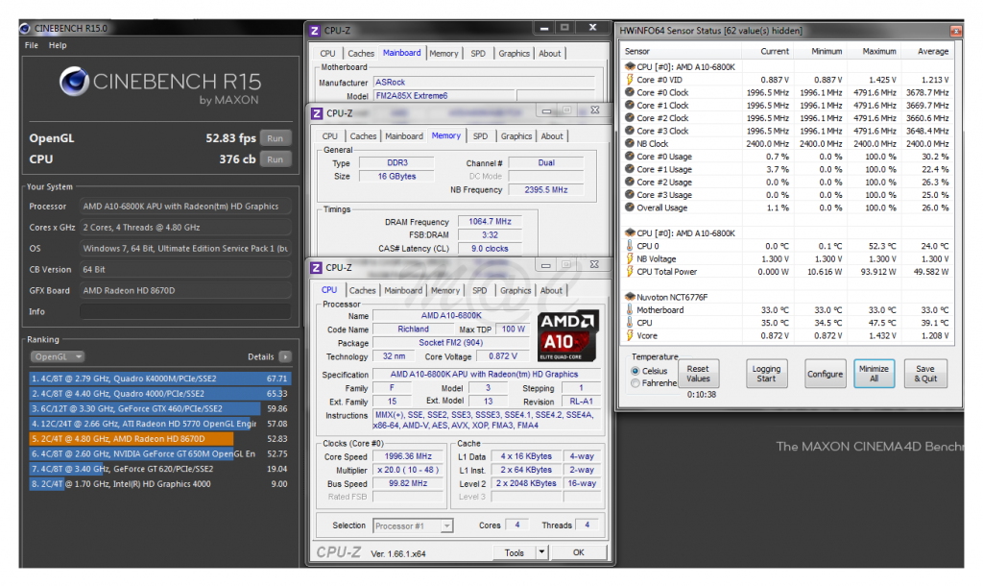Click the NB Clock sensor icon
The image size is (983, 586).
click(x=630, y=144)
